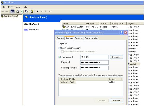Image resolution: width=144 pixels, height=110 pixels.
Task: Select the Local System account radio button
Action: pos(60,48)
